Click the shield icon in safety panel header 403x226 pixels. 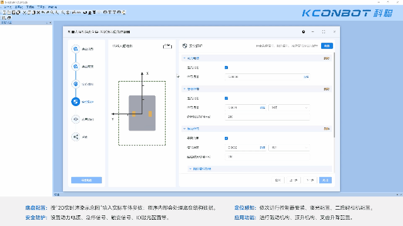click(184, 46)
